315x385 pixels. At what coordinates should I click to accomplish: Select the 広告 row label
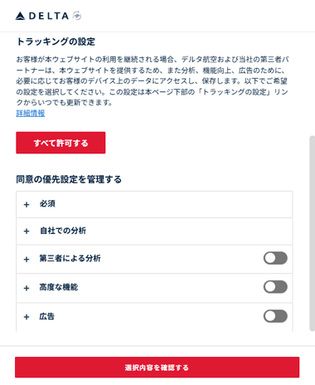pos(46,316)
